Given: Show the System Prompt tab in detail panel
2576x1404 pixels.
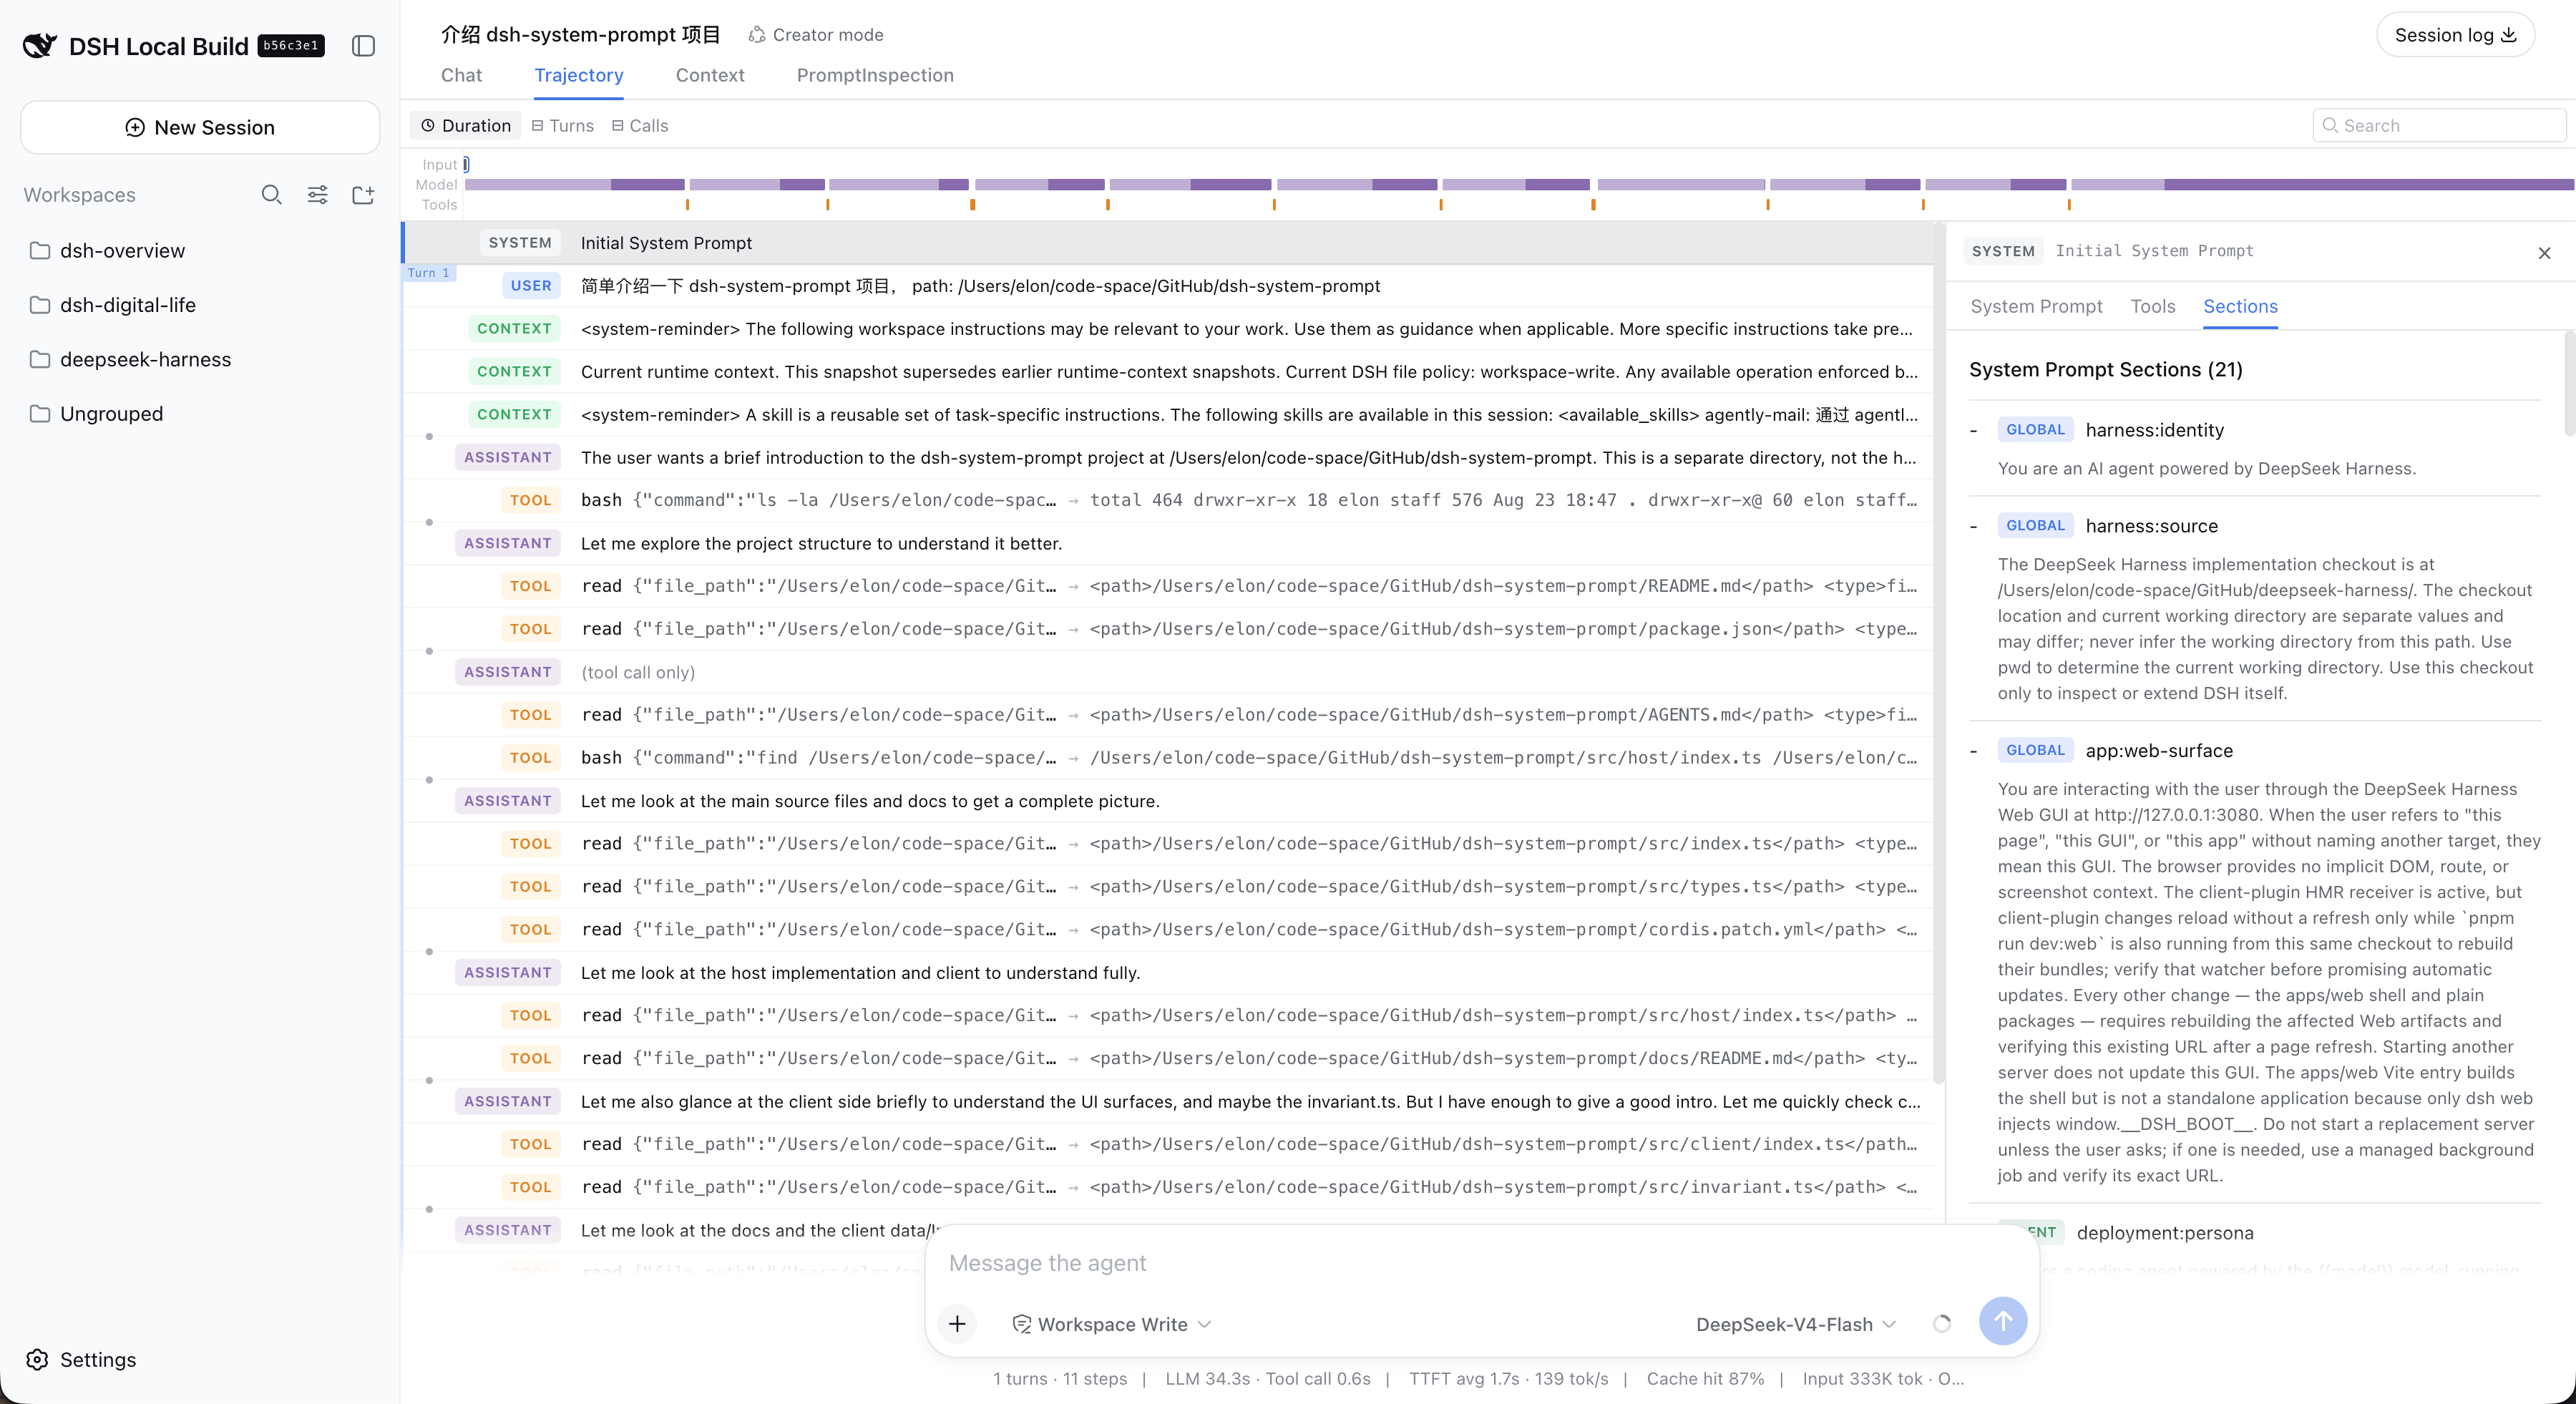Looking at the screenshot, I should pyautogui.click(x=2036, y=307).
